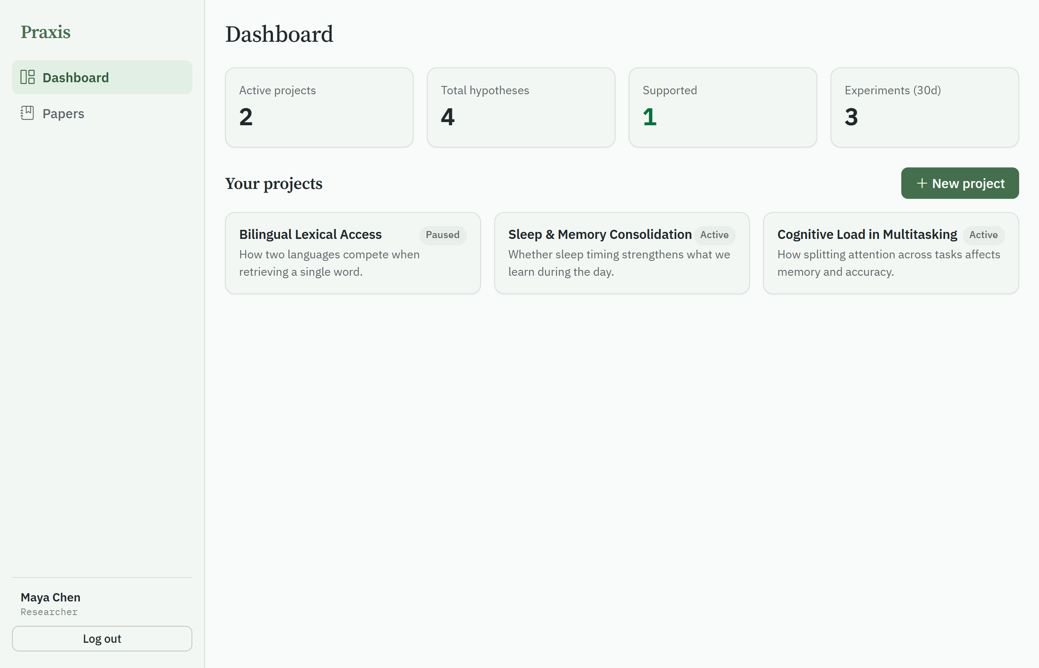Select the Experiments (30d) stat card
The height and width of the screenshot is (668, 1039).
pos(924,107)
